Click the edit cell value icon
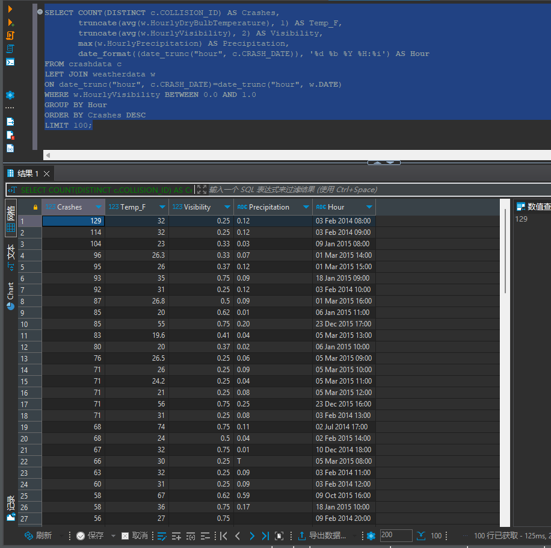Screen dimensions: 551x548 click(162, 536)
